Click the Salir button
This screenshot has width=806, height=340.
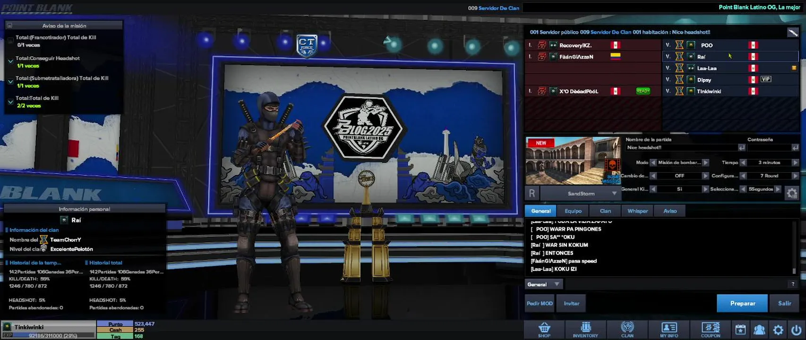tap(785, 303)
